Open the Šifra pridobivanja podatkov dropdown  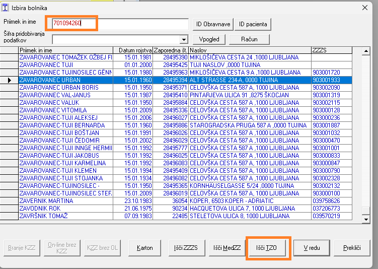[x=184, y=40]
